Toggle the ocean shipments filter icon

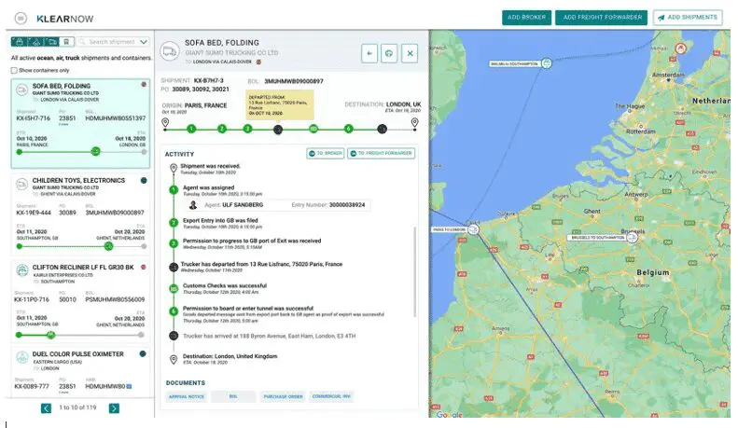[x=20, y=42]
